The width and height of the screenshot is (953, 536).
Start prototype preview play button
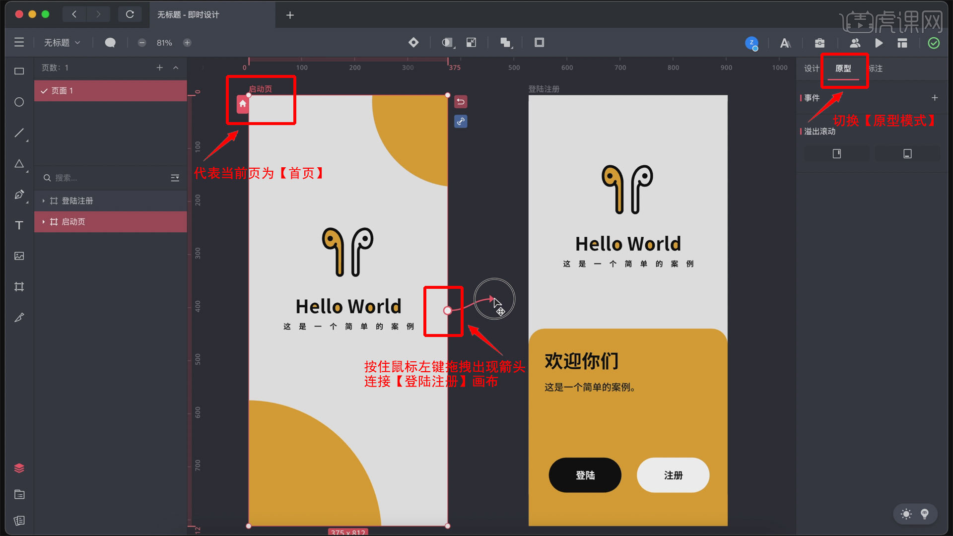[x=879, y=43]
